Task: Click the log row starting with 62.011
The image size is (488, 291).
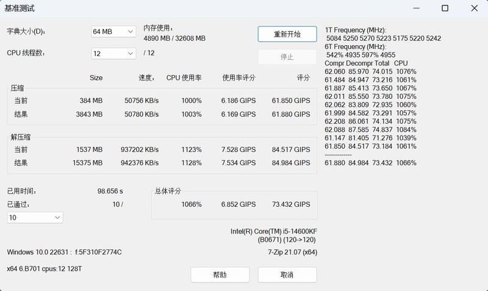Action: point(370,96)
